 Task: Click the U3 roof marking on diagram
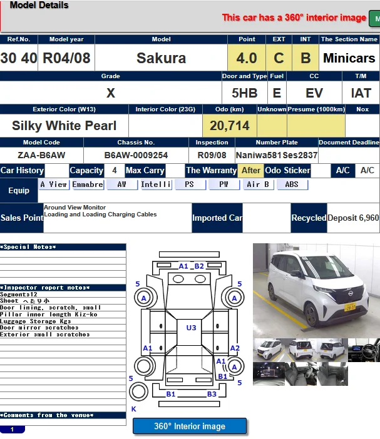click(x=191, y=327)
